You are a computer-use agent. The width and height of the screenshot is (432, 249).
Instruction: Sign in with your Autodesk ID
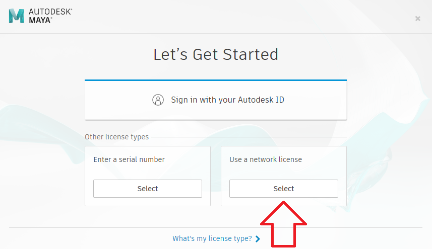click(216, 100)
